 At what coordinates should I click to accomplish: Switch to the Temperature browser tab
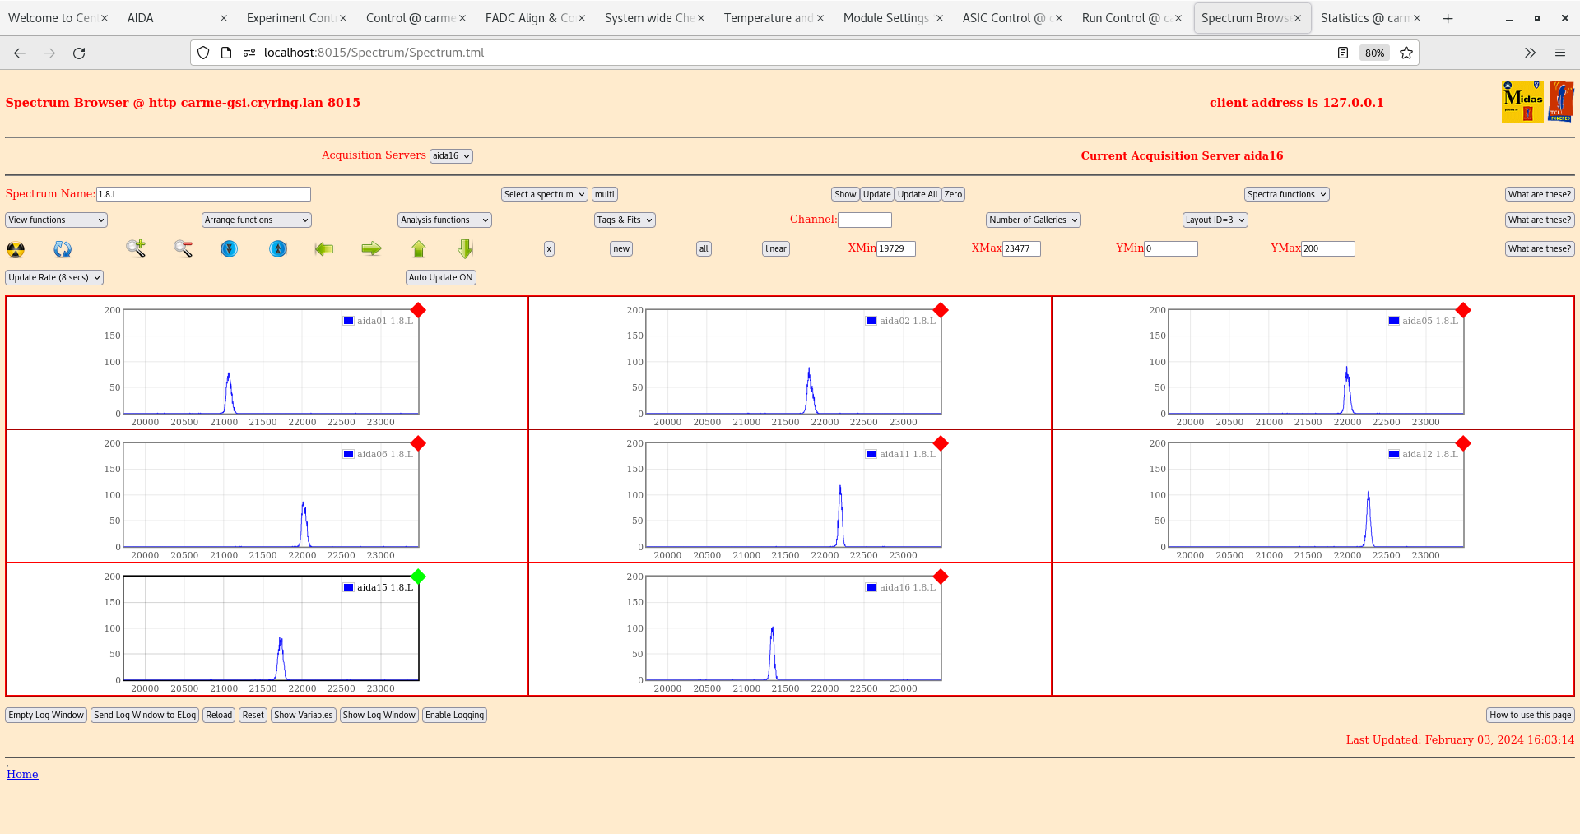coord(767,18)
